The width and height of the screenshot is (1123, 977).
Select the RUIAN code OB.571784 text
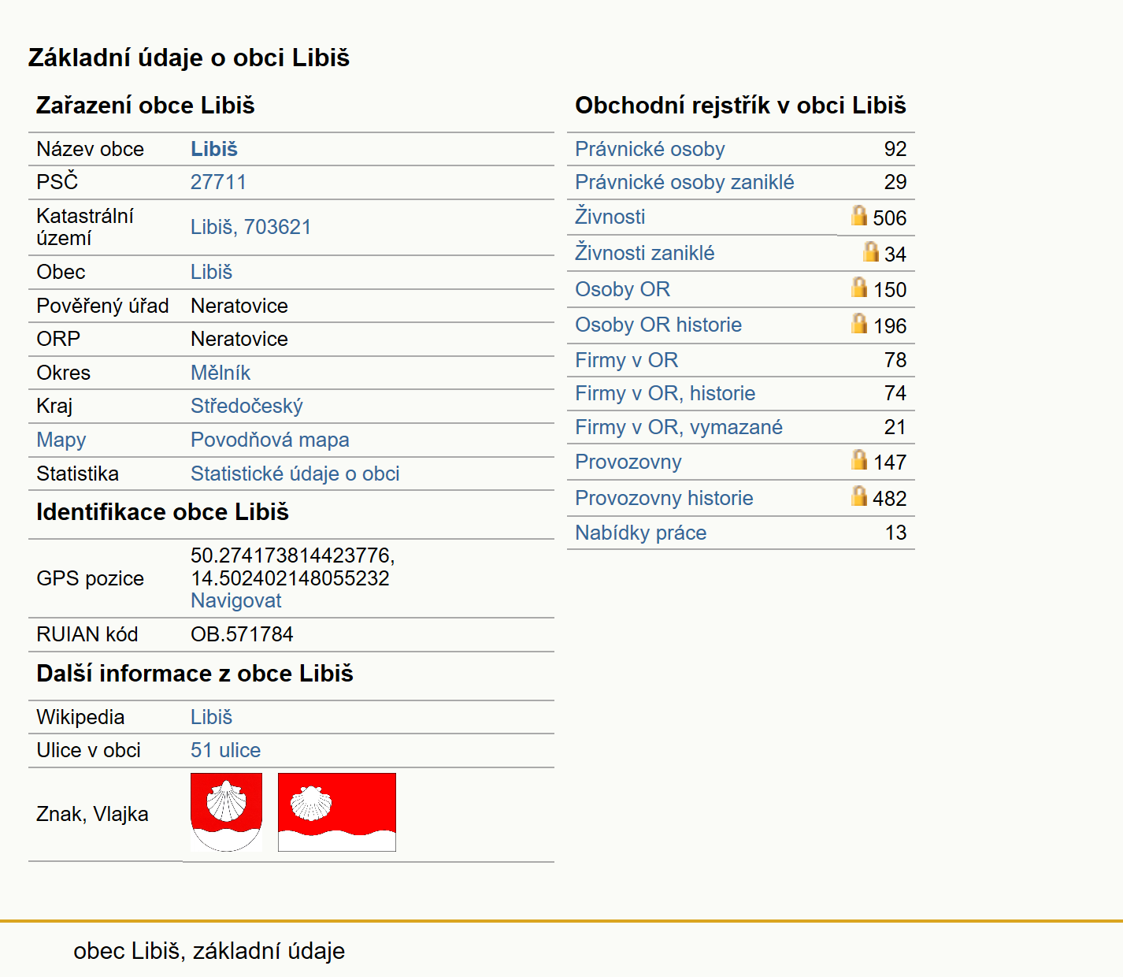tap(242, 634)
